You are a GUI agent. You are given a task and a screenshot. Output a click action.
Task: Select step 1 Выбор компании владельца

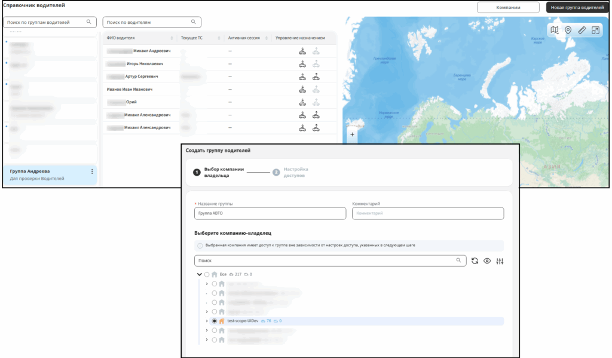[x=219, y=172]
